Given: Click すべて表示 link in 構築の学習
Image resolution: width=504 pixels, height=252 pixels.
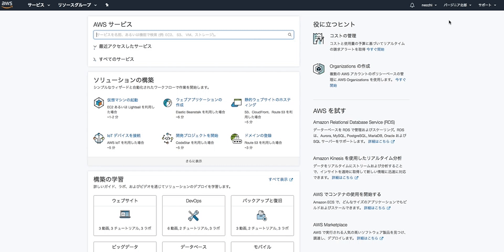Looking at the screenshot, I should tap(278, 180).
